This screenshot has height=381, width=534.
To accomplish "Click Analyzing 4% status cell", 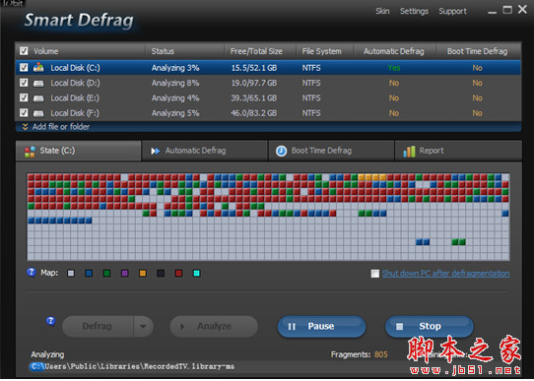I will click(175, 98).
